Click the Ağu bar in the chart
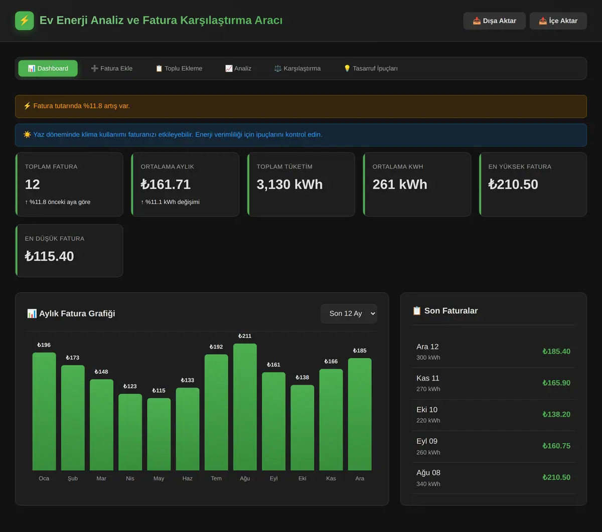This screenshot has height=532, width=602. [245, 407]
